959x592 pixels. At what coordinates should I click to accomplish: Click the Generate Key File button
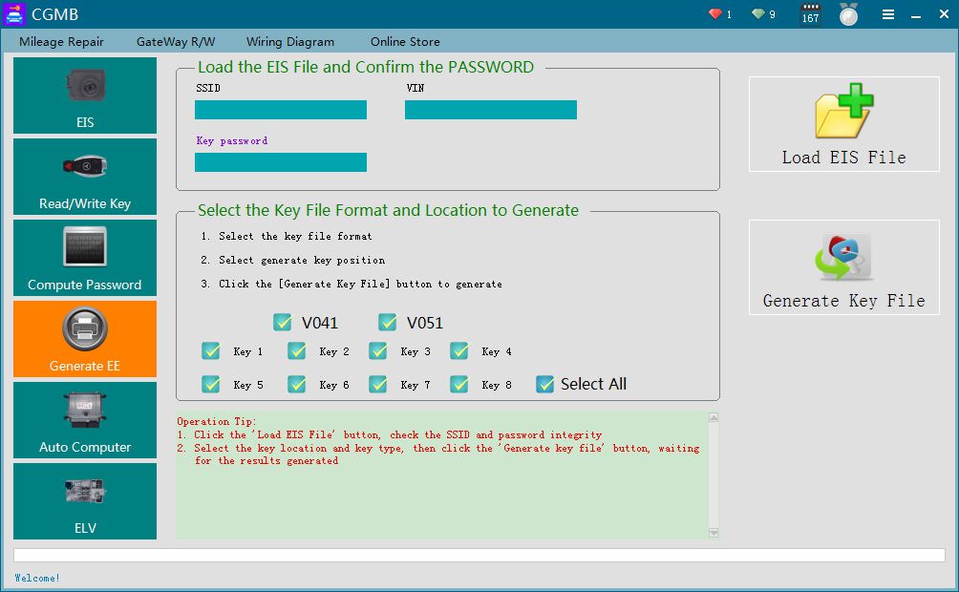click(843, 267)
